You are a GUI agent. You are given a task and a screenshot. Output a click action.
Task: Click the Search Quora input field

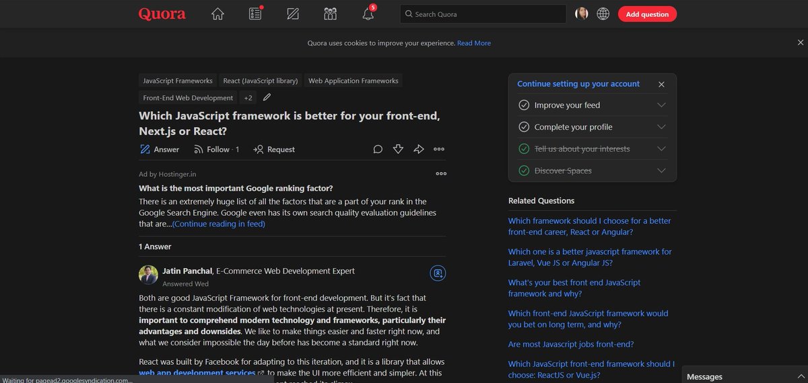483,14
